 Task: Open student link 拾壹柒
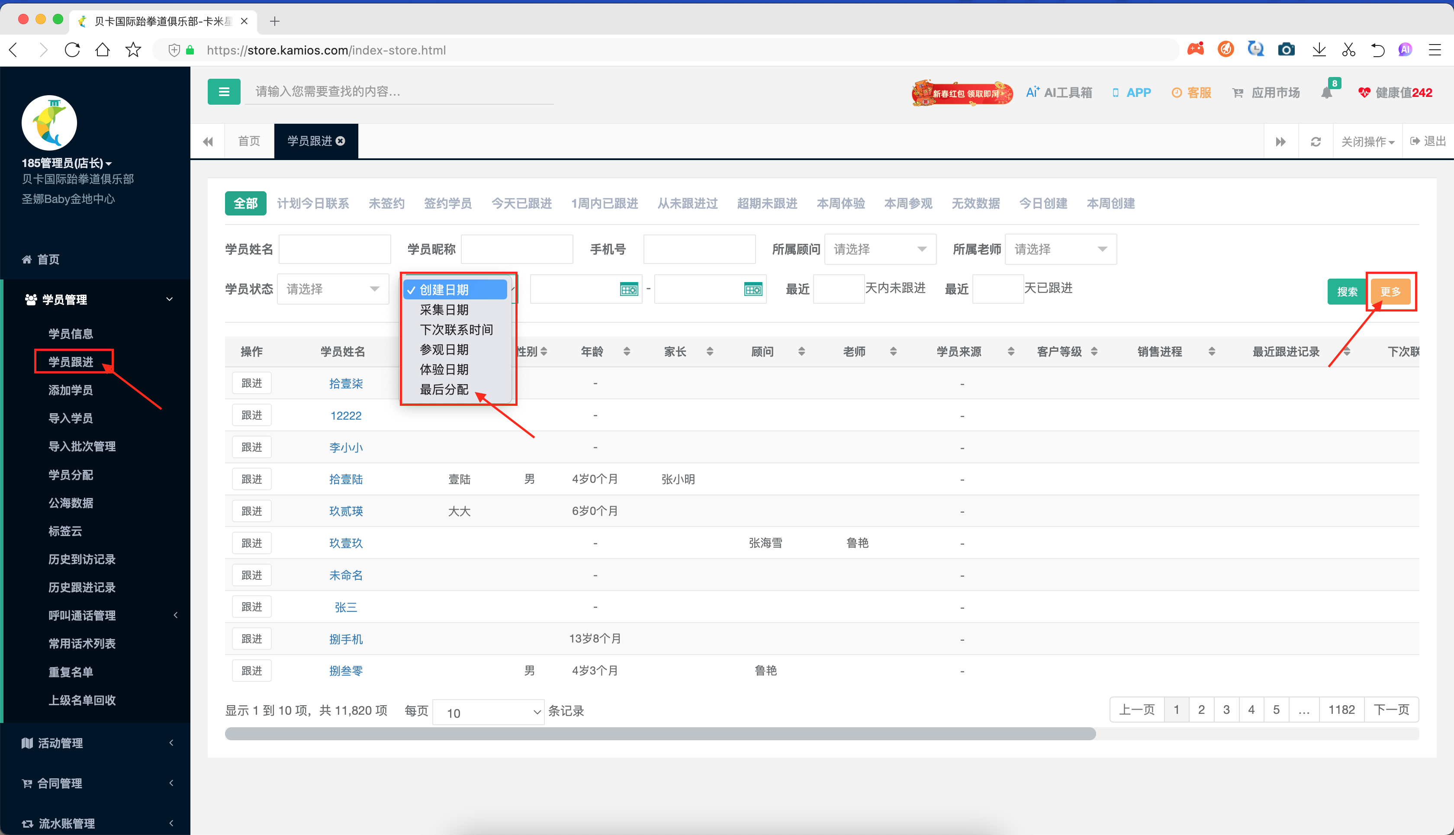point(345,383)
